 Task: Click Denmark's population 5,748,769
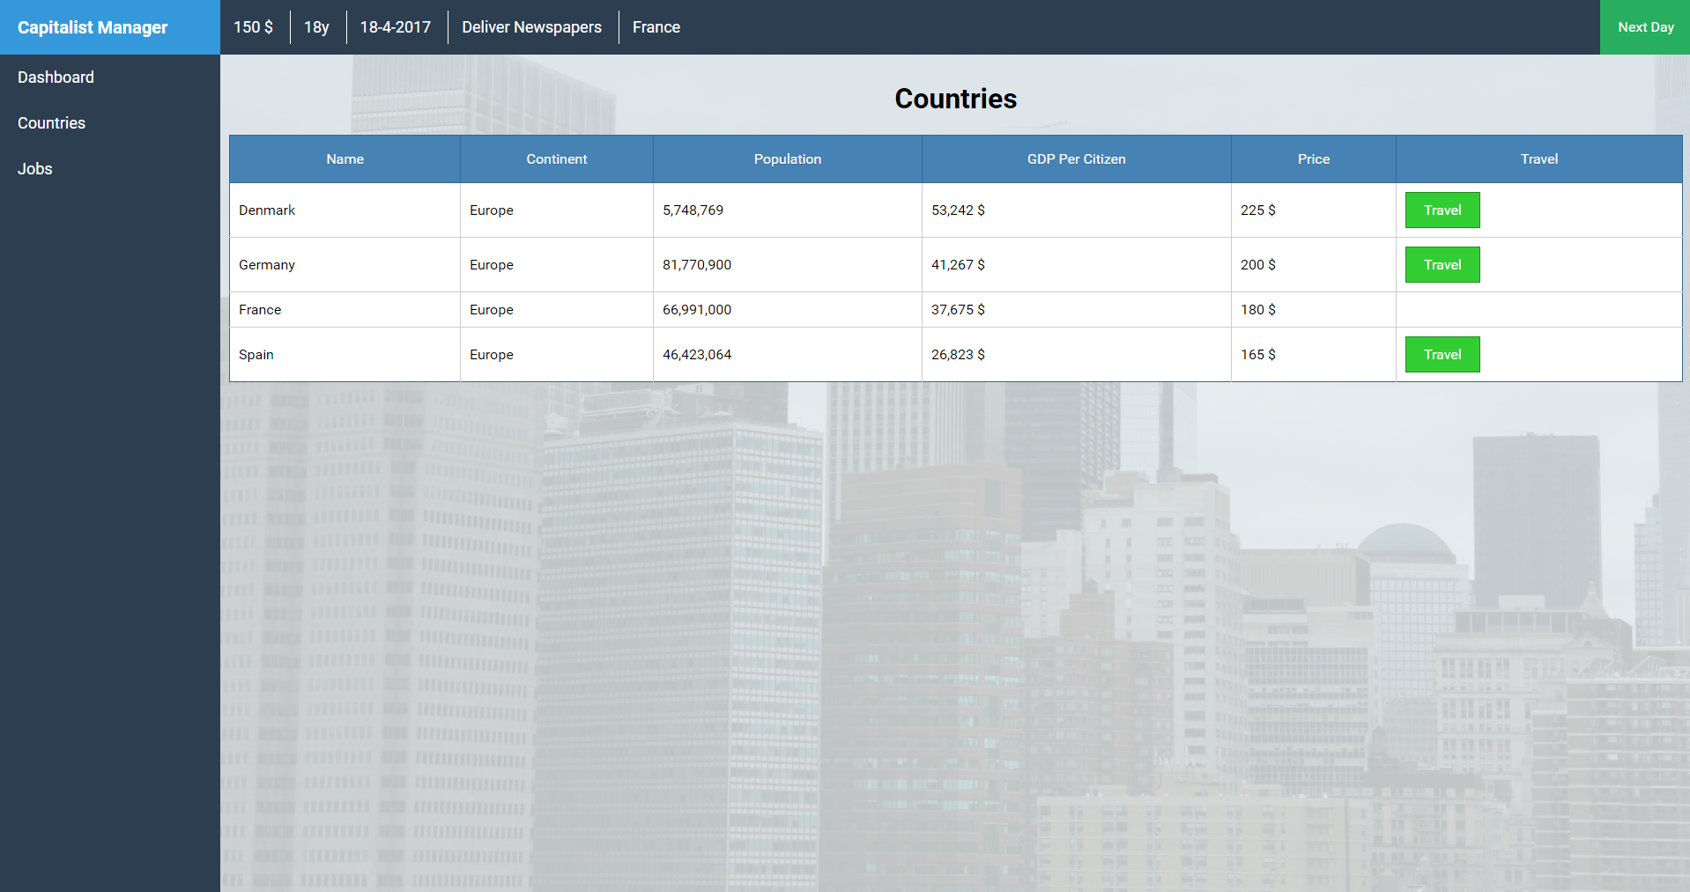tap(693, 210)
